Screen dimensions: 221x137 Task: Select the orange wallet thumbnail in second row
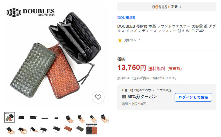[x=68, y=128]
